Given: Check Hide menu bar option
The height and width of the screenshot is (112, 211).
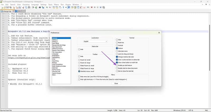Looking at the screenshot, I should [x=79, y=77].
